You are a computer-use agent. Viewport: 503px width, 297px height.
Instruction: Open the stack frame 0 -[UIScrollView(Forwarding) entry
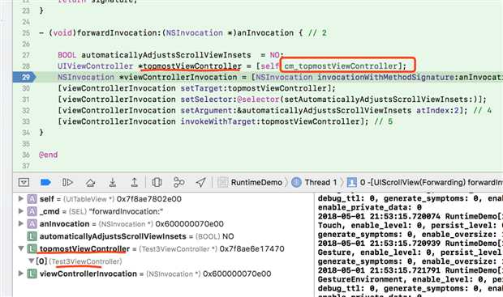pos(431,182)
